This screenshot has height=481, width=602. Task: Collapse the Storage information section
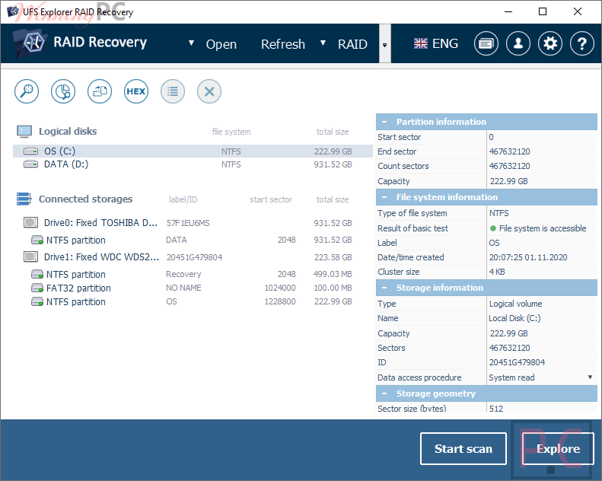(384, 288)
